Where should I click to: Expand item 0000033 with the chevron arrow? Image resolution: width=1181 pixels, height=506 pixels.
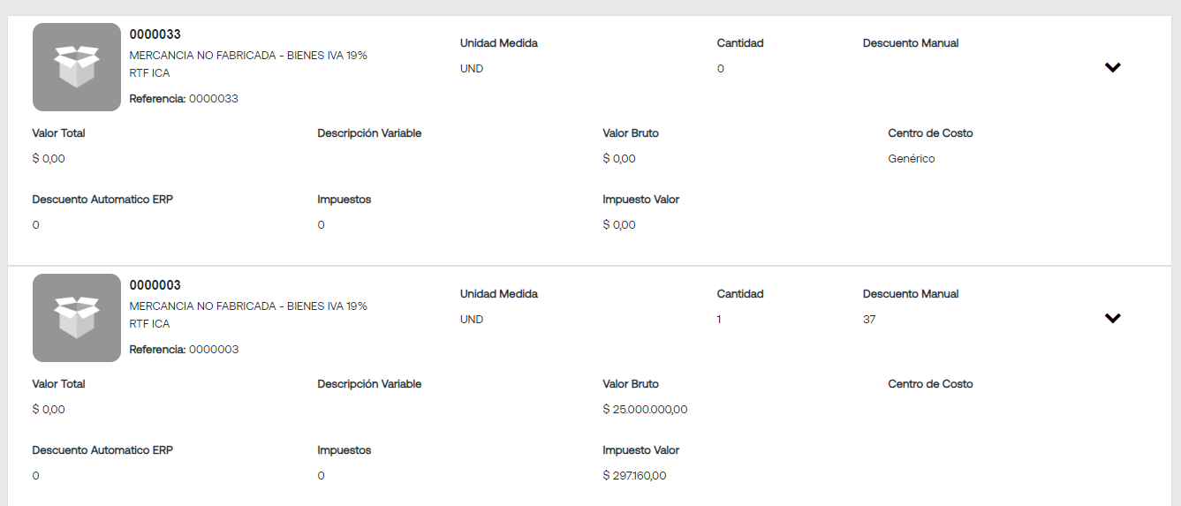tap(1113, 67)
